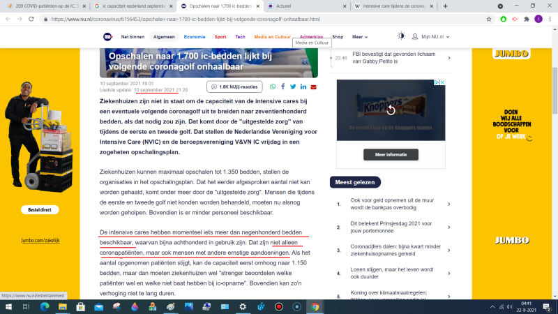Close the Opschalen naar 1.700 tab

click(257, 6)
